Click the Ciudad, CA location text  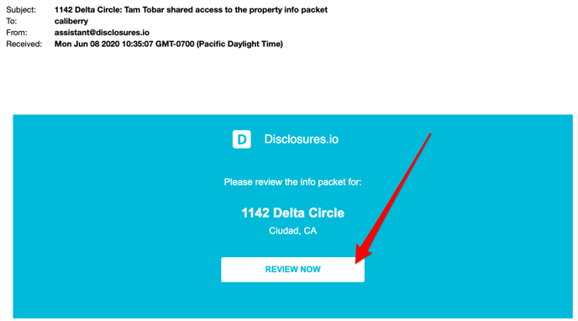point(292,231)
